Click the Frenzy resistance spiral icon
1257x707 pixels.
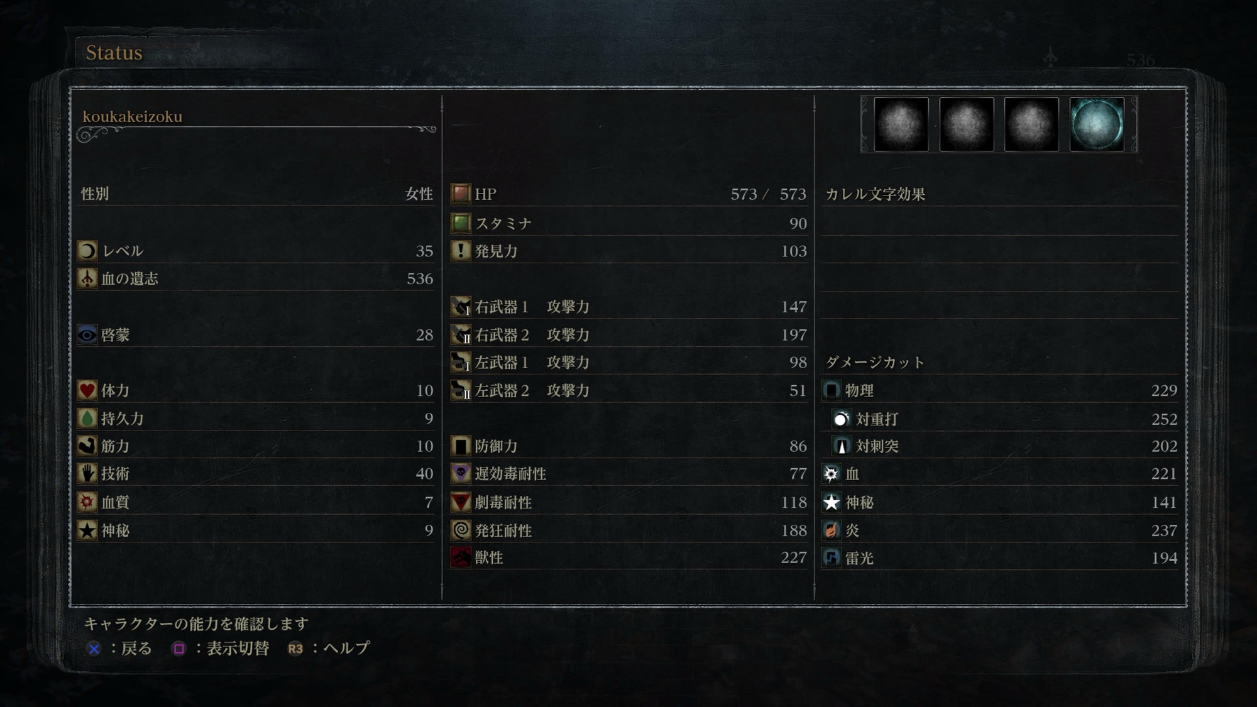coord(461,530)
